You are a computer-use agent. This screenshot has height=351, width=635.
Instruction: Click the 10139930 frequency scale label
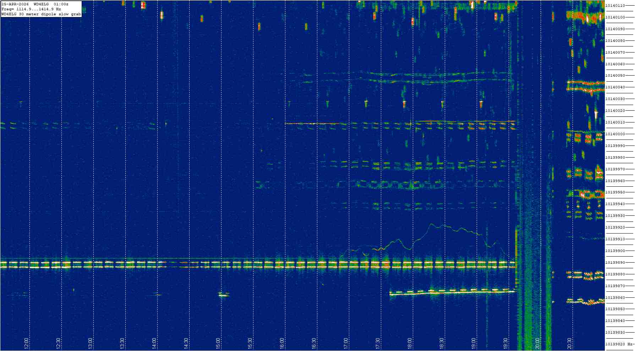(x=615, y=216)
